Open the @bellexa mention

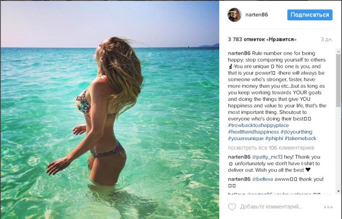(262, 179)
